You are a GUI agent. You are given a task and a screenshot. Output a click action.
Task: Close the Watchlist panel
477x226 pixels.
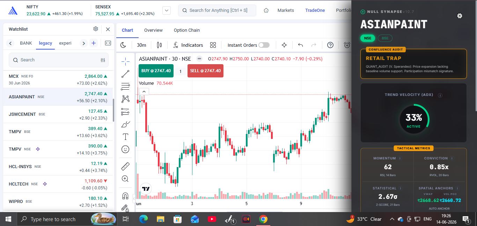pyautogui.click(x=108, y=29)
